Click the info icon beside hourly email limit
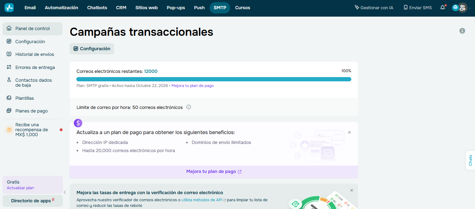The width and height of the screenshot is (475, 209). click(189, 107)
